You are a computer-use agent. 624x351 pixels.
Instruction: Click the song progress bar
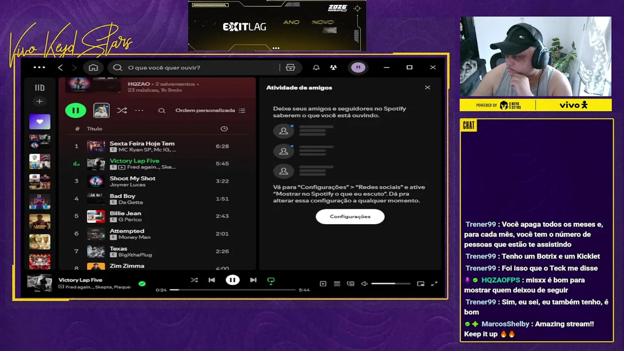coord(233,290)
